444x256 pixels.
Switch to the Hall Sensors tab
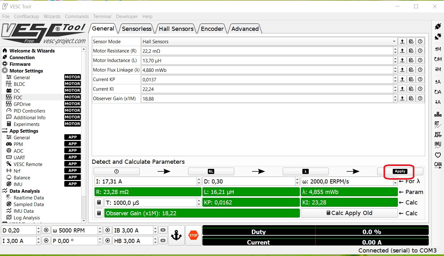pos(176,29)
